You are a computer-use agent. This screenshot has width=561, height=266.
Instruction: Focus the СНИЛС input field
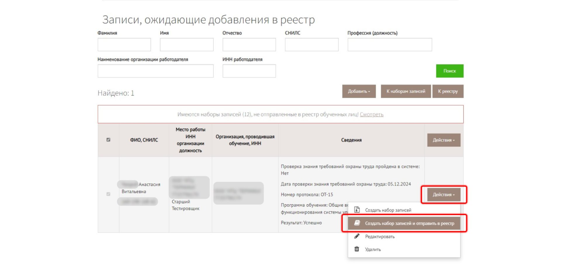pos(312,44)
